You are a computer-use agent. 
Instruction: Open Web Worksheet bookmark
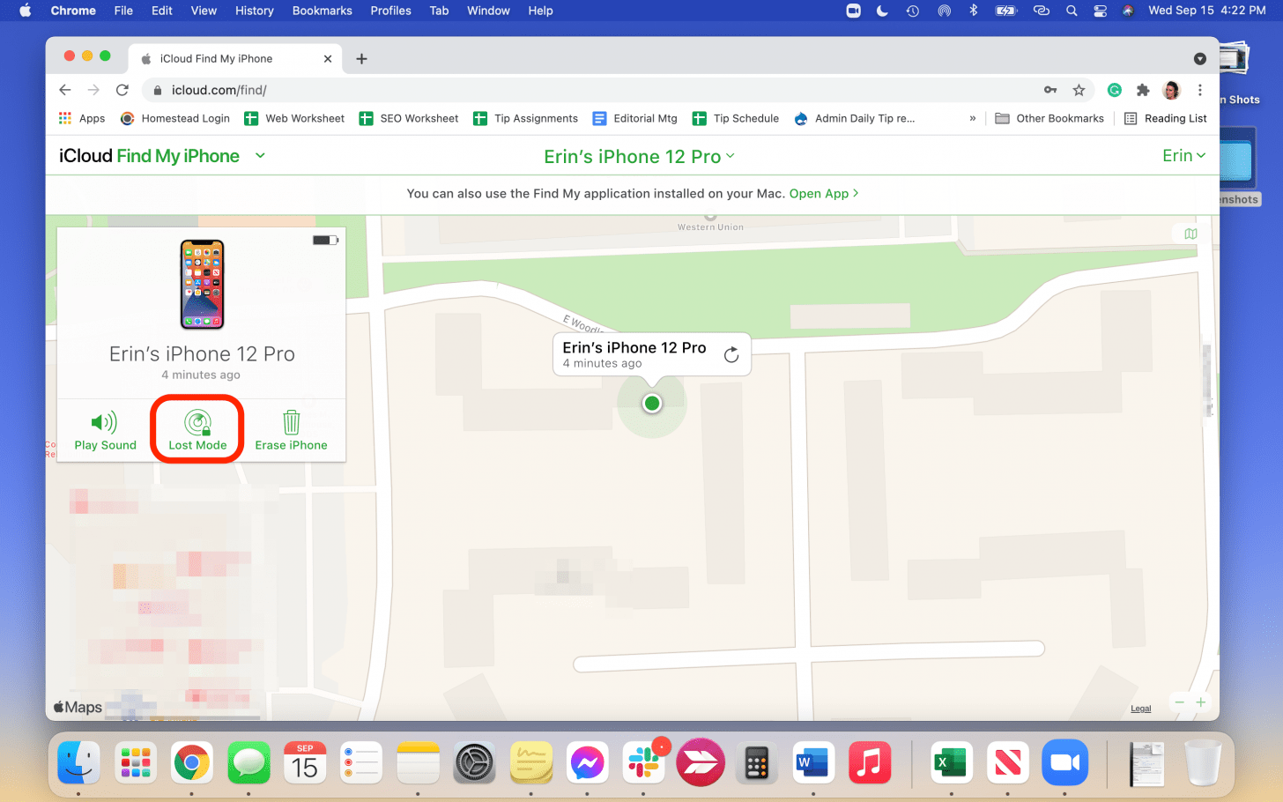point(294,118)
